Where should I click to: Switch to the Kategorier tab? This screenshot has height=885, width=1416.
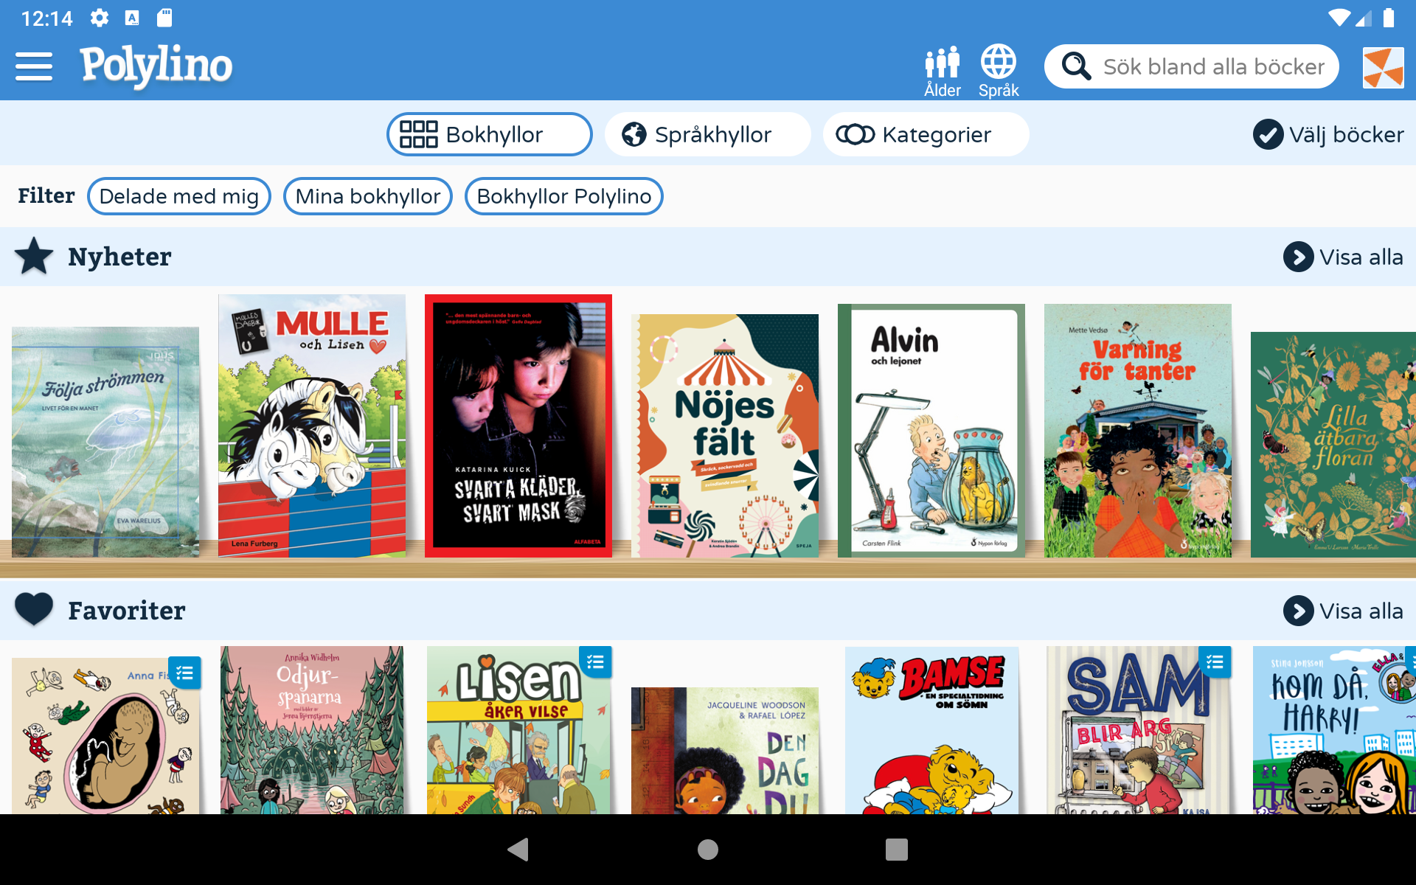click(926, 134)
